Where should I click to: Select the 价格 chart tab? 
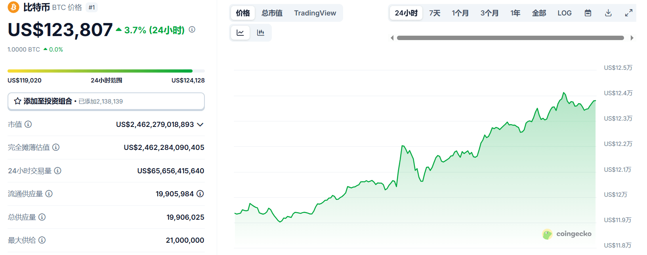coord(243,13)
